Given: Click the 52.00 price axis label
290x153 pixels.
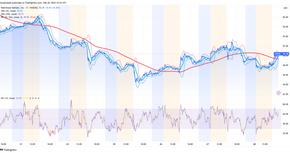Looking at the screenshot, I should click(x=286, y=46).
